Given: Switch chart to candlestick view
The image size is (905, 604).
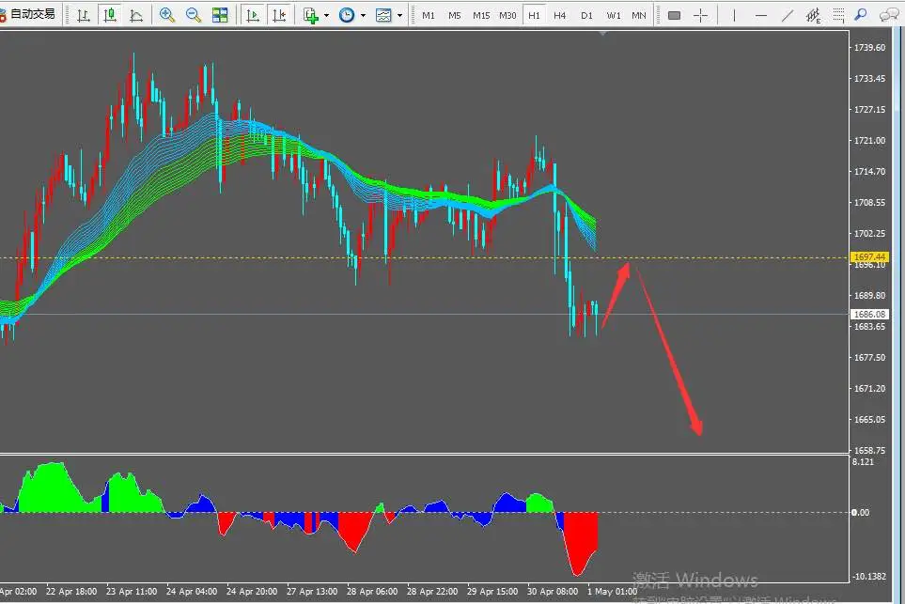Looking at the screenshot, I should click(x=110, y=16).
